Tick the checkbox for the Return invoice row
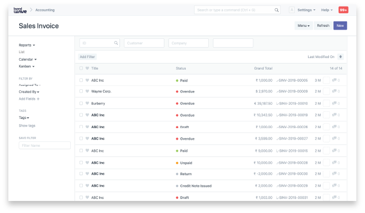Viewport: 365px width, 213px height. (x=81, y=174)
